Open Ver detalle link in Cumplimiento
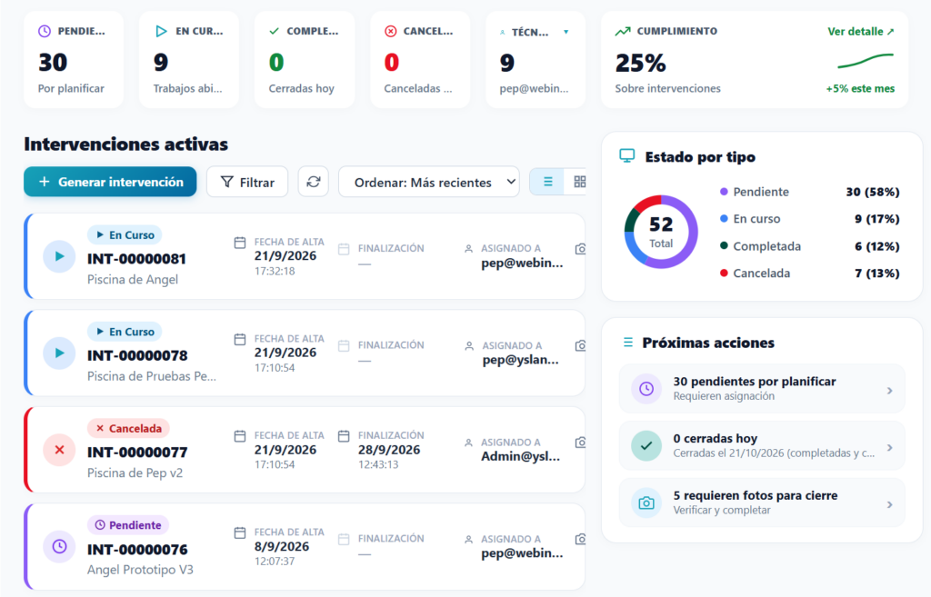 pos(860,32)
